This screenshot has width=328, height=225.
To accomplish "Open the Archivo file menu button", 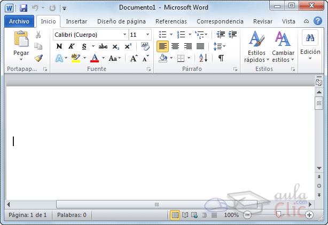I will click(19, 21).
